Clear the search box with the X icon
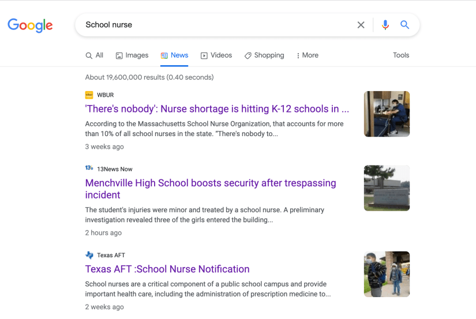This screenshot has height=319, width=476. [361, 25]
